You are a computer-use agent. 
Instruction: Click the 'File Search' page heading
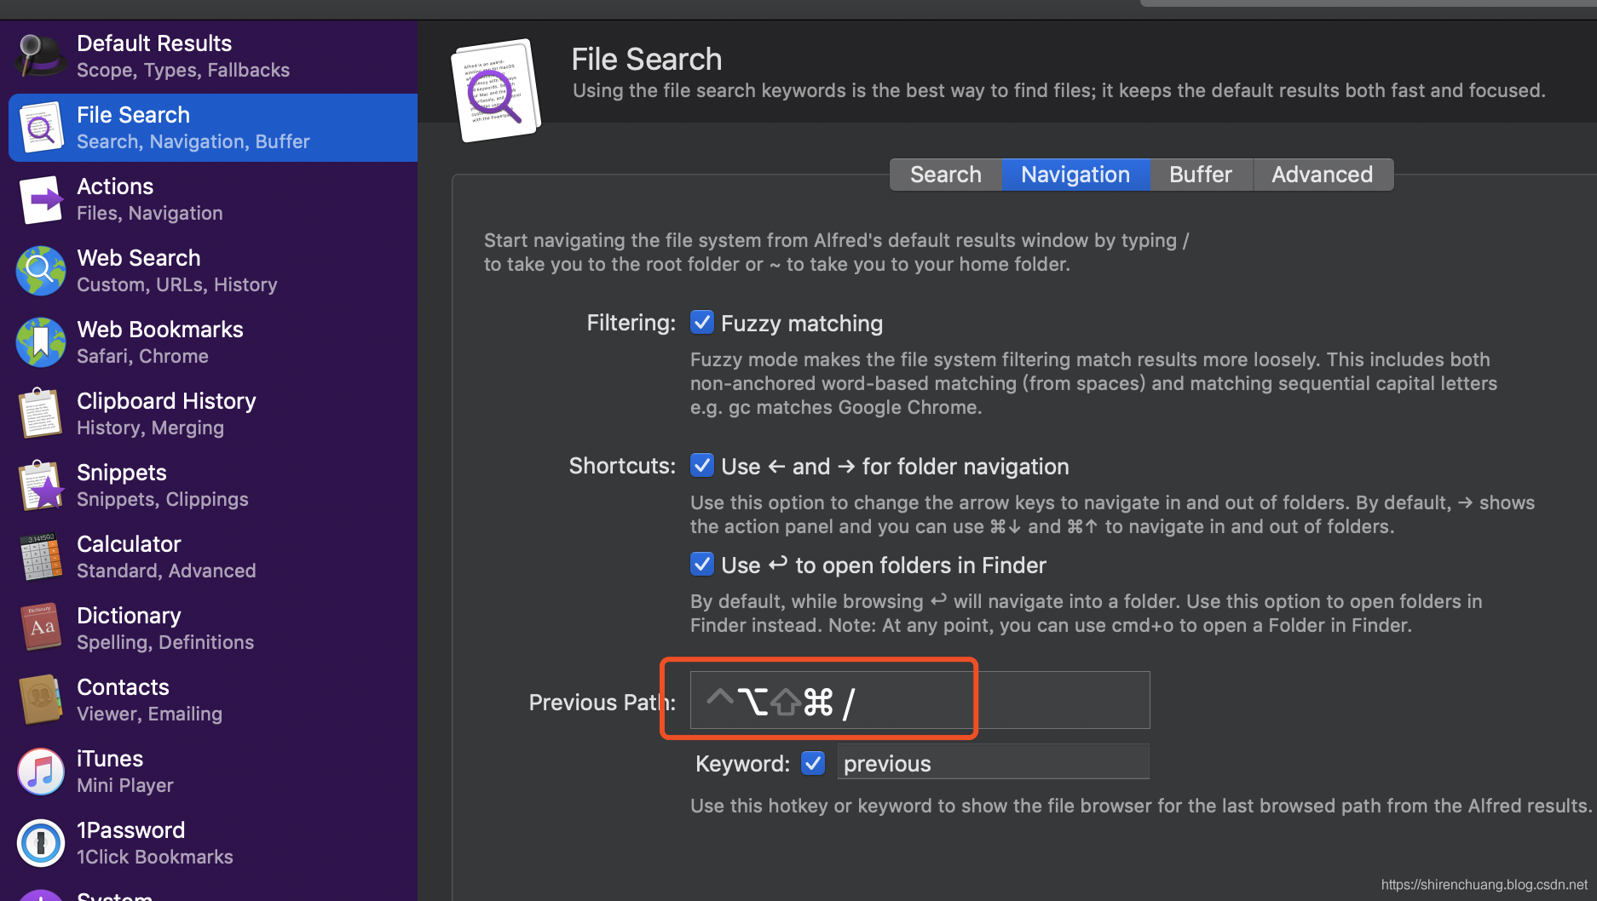click(x=647, y=60)
